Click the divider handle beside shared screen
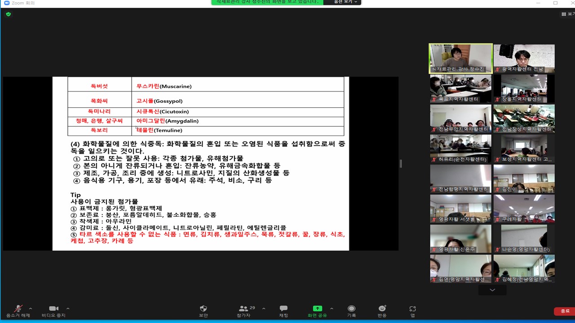Screen dimensions: 575x323 (x=401, y=164)
